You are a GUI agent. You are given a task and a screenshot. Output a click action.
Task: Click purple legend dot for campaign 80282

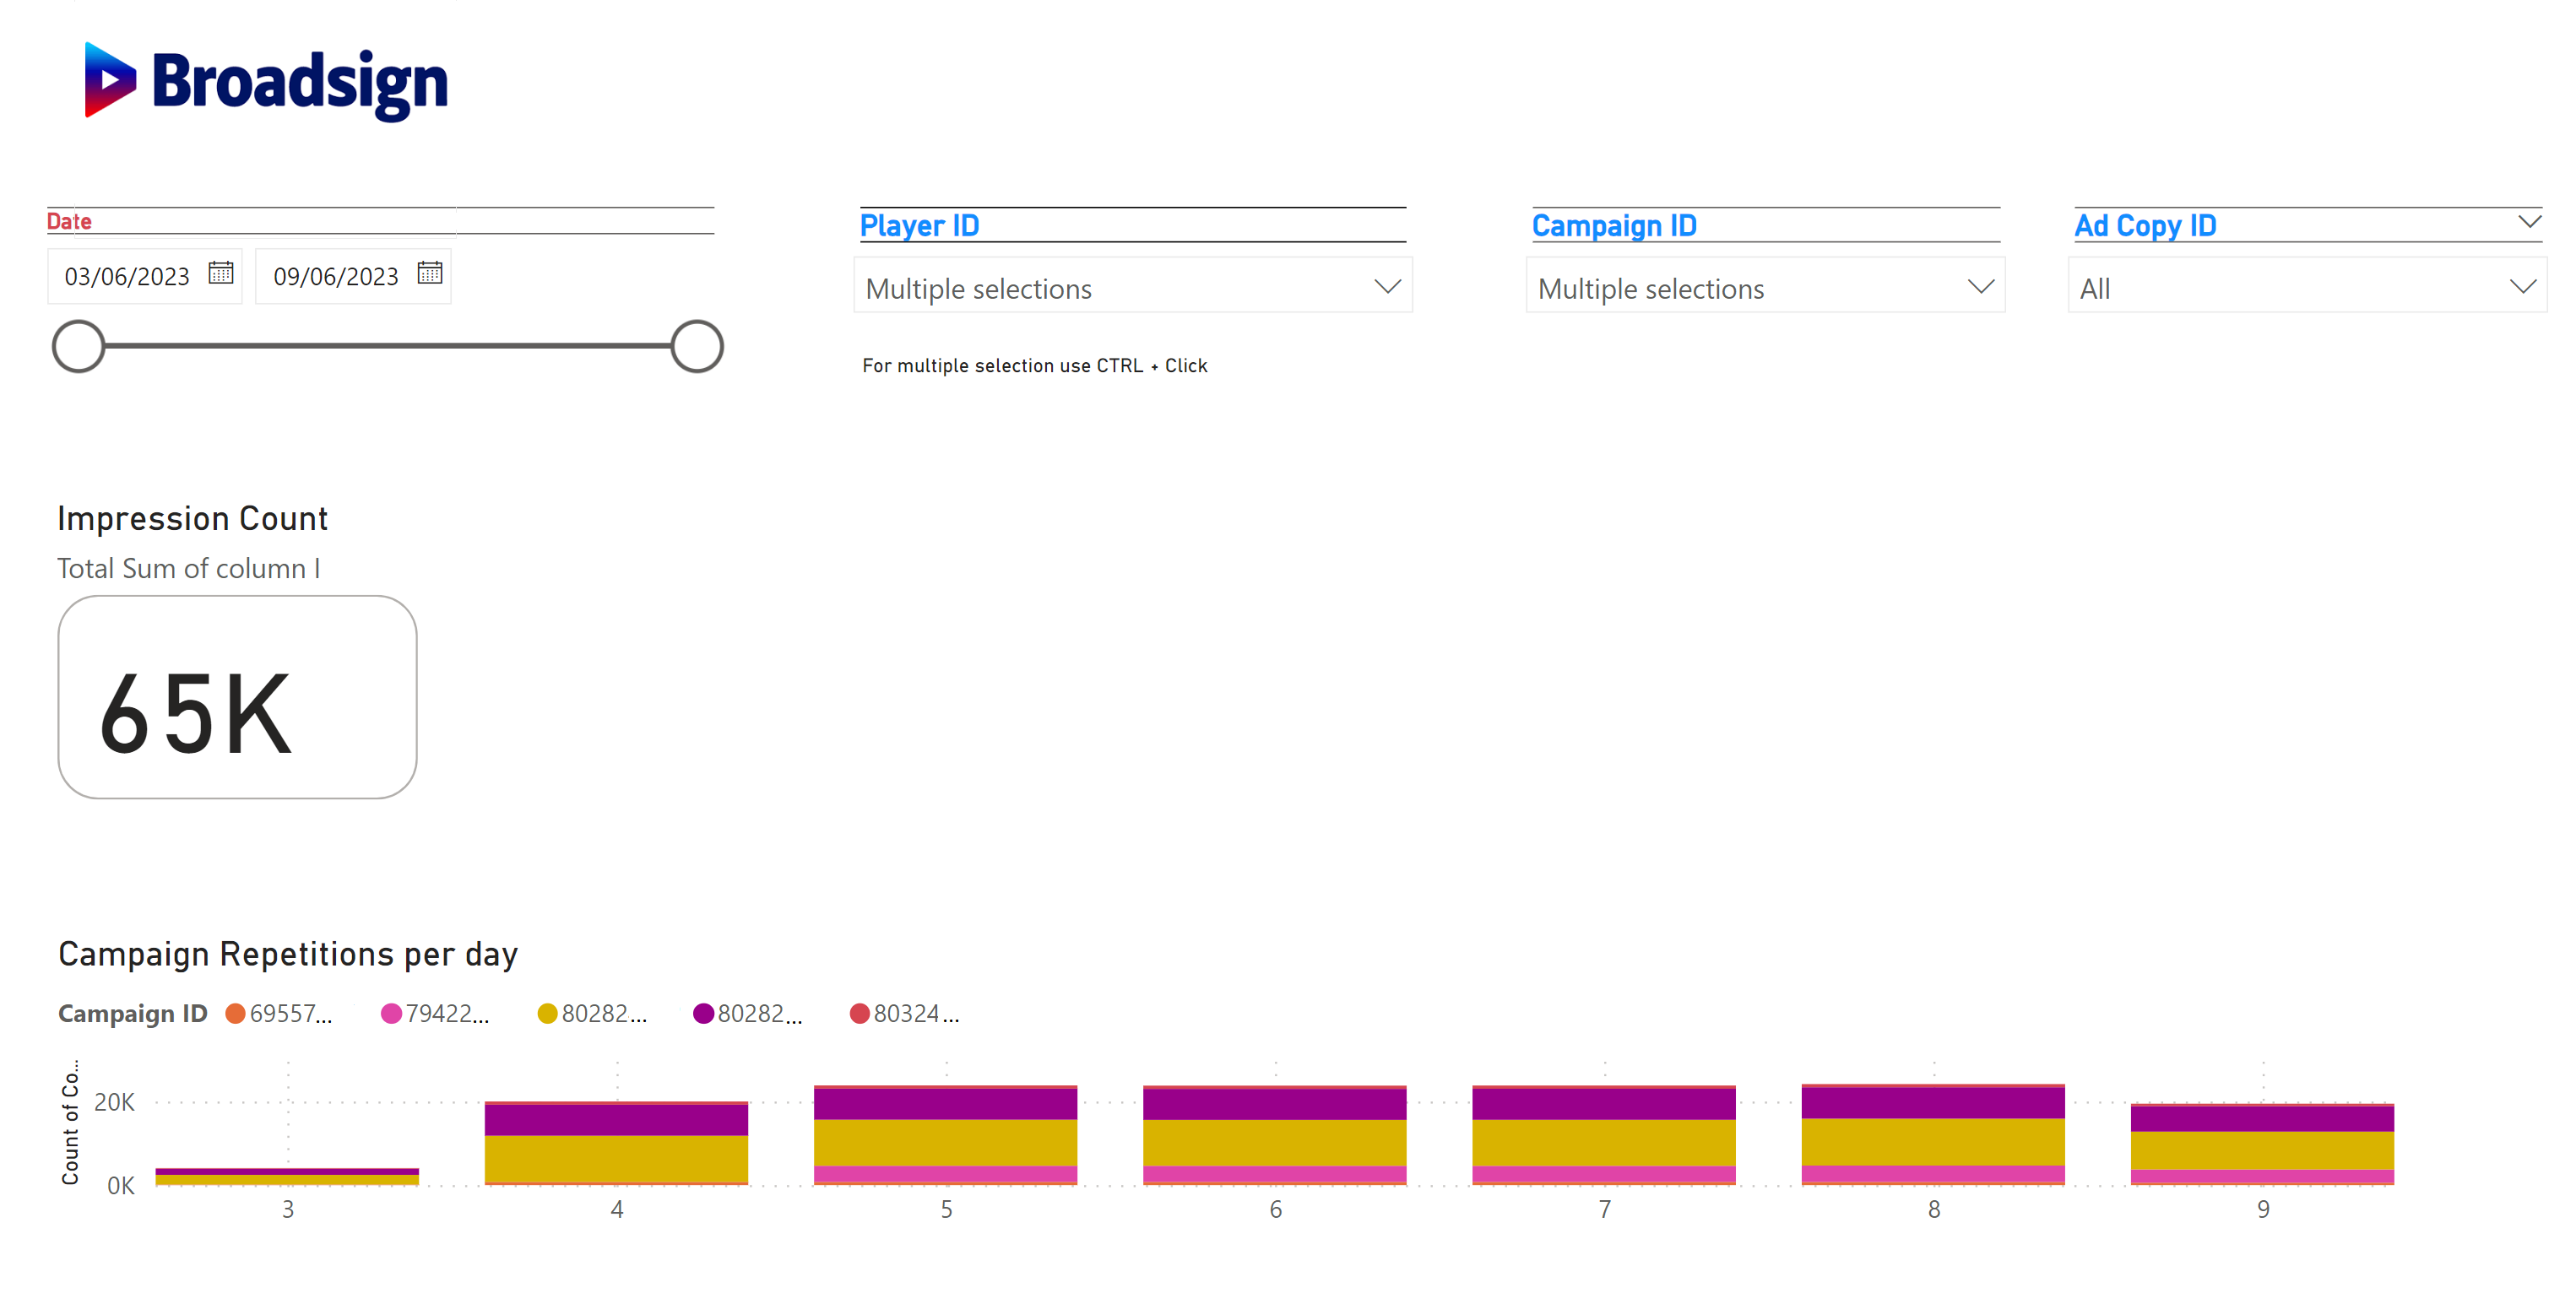703,1014
